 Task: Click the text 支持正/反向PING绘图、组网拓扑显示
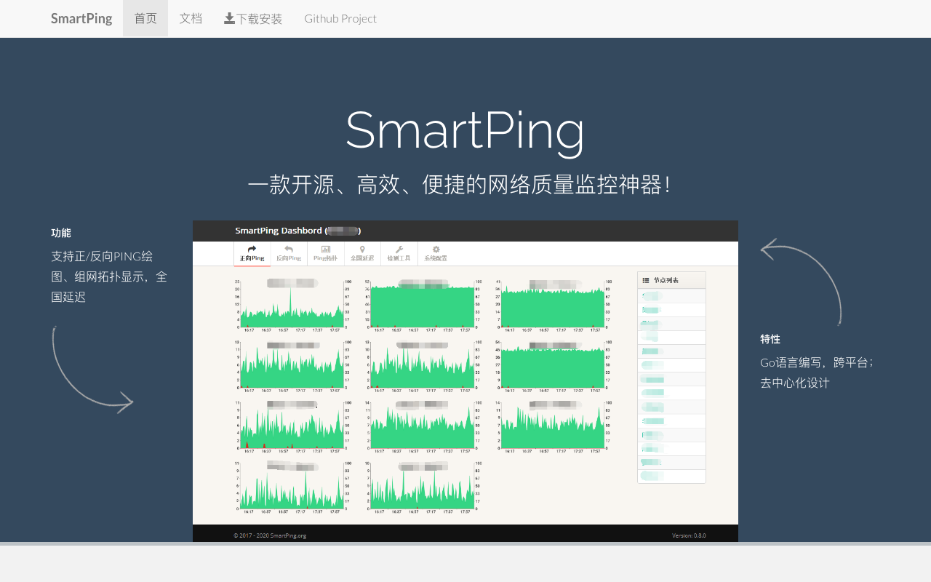coord(109,276)
